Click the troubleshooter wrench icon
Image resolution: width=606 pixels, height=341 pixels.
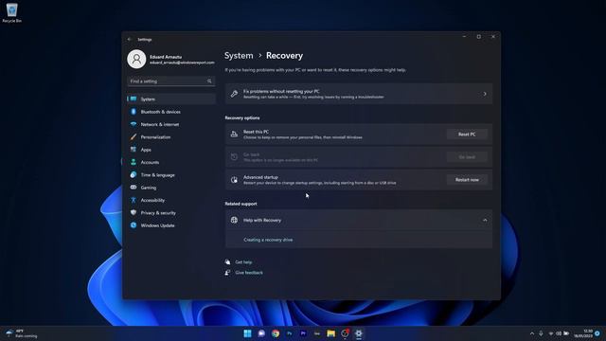click(x=234, y=94)
